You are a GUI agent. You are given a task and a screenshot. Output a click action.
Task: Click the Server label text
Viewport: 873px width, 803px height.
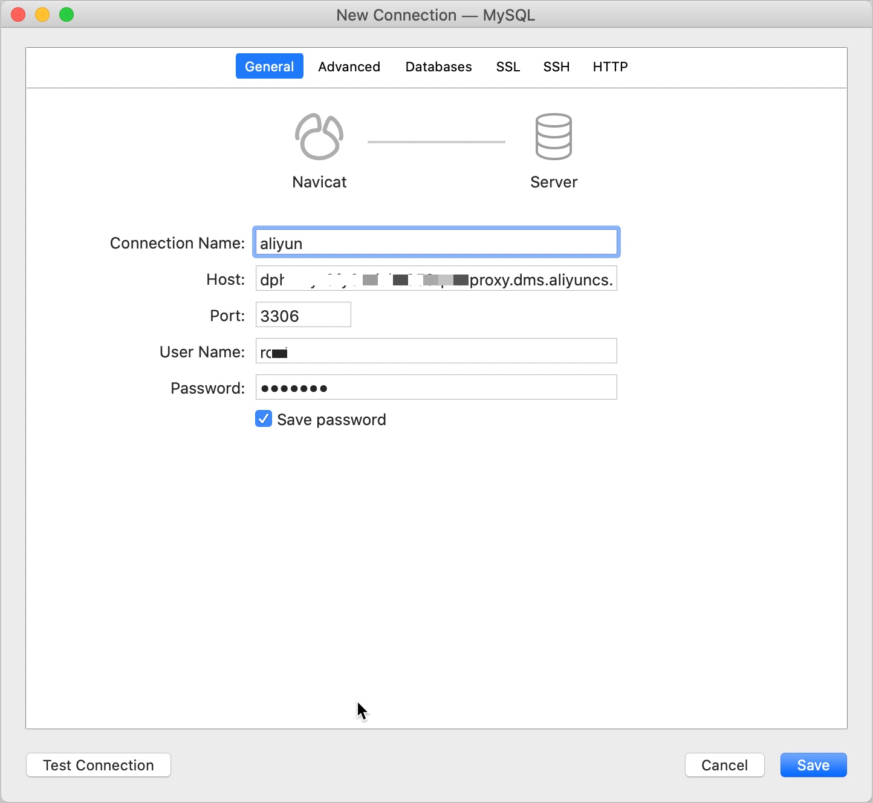coord(554,182)
